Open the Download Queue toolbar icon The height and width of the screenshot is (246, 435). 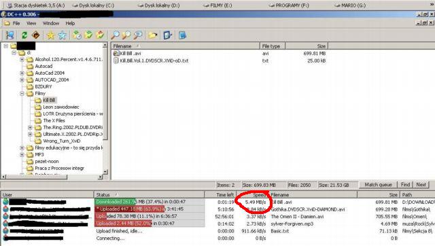point(77,35)
